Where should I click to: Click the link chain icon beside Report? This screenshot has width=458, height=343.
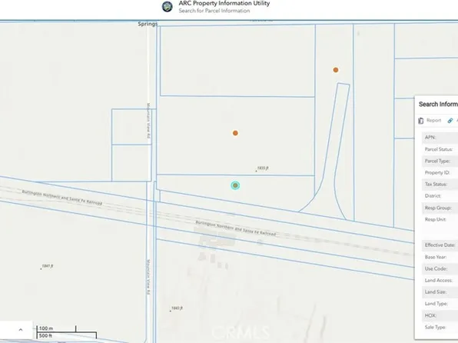coord(450,121)
